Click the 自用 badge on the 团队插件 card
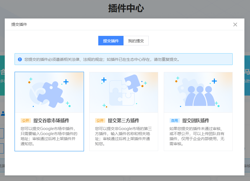This screenshot has height=181, width=250. [x=175, y=121]
